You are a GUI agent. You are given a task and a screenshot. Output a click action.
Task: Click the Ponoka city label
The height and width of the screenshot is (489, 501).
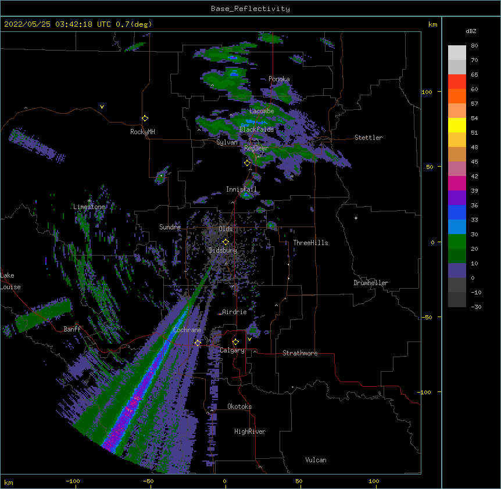click(279, 79)
